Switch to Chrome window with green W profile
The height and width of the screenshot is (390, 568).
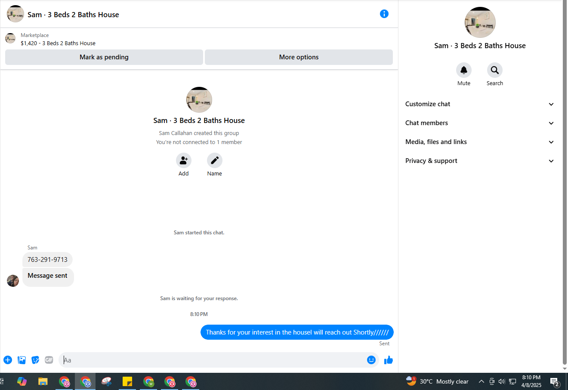148,381
